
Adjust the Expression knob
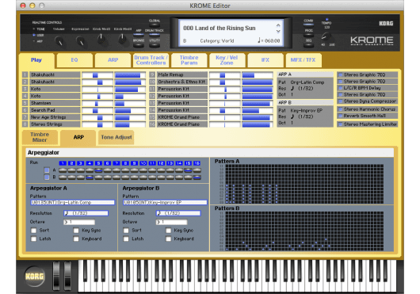tap(80, 40)
